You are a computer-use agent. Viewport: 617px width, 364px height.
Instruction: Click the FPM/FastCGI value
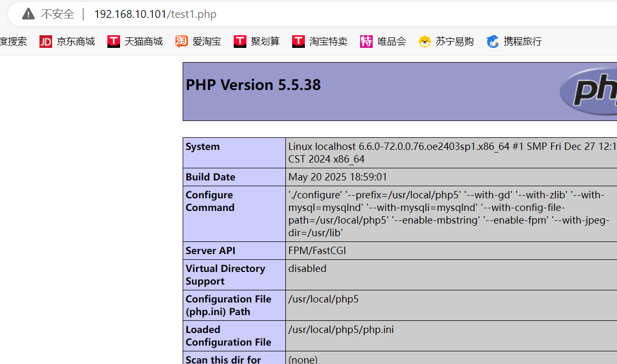click(x=317, y=251)
